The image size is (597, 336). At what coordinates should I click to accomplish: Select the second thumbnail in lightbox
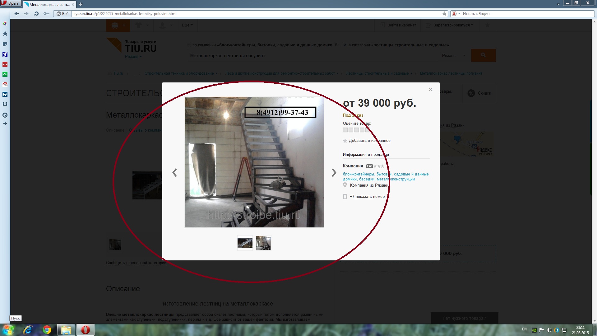264,243
